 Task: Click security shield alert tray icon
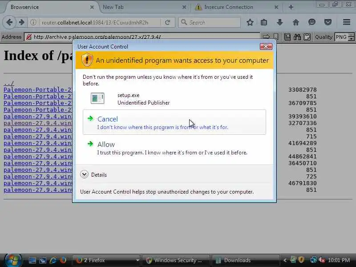301,260
